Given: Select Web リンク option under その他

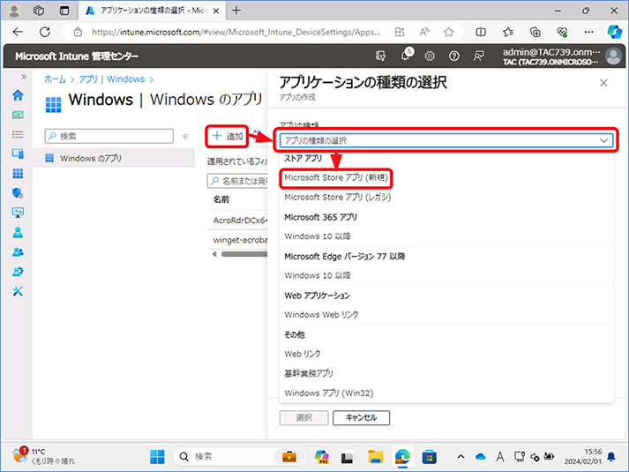Looking at the screenshot, I should pyautogui.click(x=302, y=354).
